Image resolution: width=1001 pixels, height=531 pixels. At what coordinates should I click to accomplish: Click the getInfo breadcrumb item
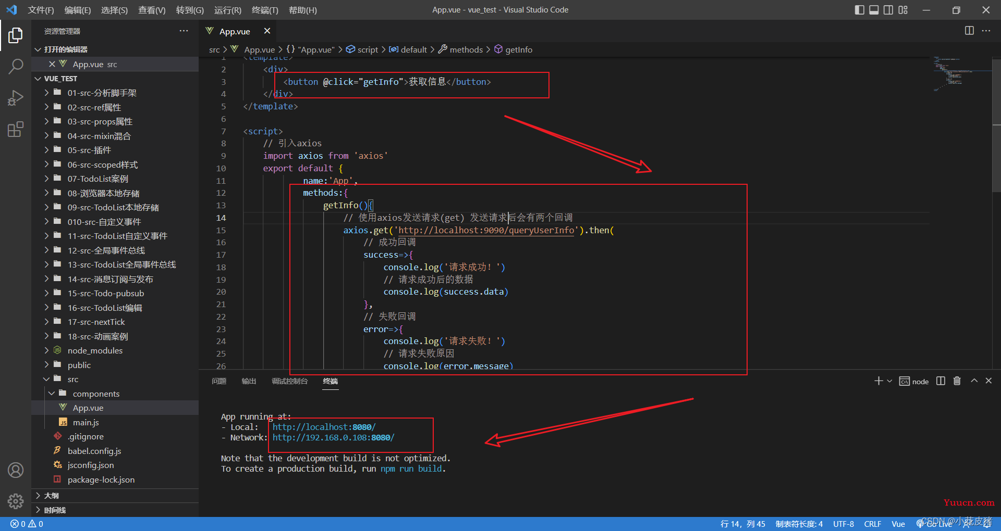point(514,49)
